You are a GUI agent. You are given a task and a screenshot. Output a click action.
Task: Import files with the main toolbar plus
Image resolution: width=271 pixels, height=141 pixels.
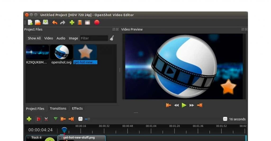pyautogui.click(x=72, y=23)
